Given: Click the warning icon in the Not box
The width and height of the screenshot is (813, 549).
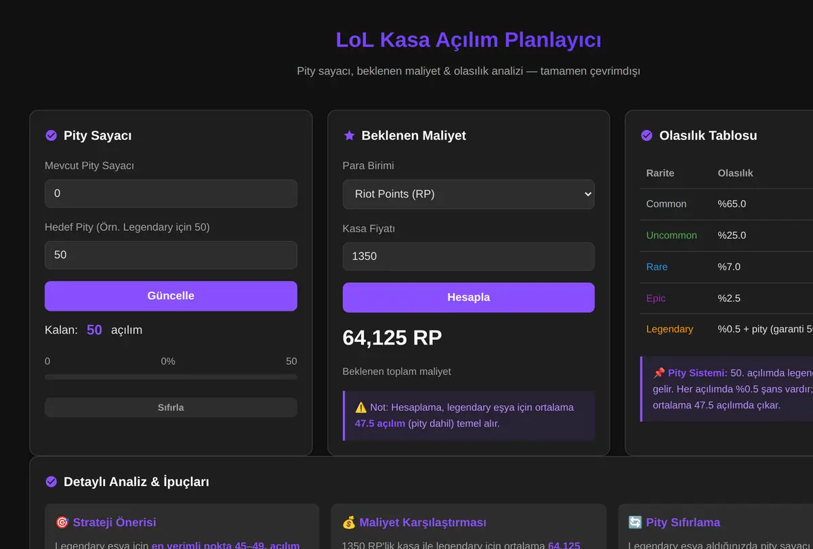Looking at the screenshot, I should (x=360, y=408).
